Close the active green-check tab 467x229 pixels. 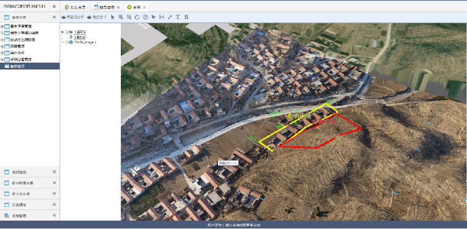click(x=144, y=7)
